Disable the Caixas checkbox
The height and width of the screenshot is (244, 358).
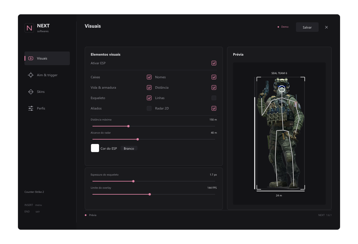149,77
